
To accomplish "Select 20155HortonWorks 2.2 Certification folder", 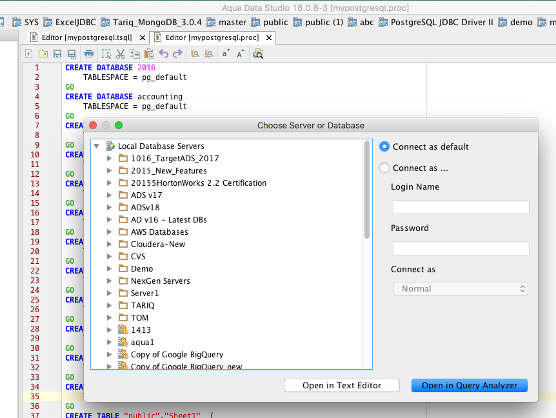I will pos(199,183).
